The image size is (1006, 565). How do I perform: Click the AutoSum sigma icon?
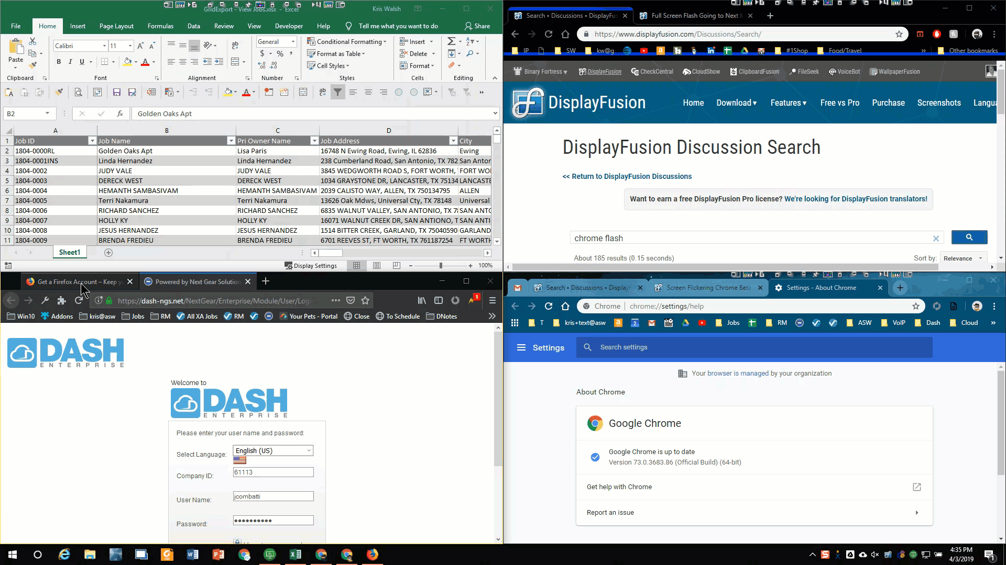[451, 41]
